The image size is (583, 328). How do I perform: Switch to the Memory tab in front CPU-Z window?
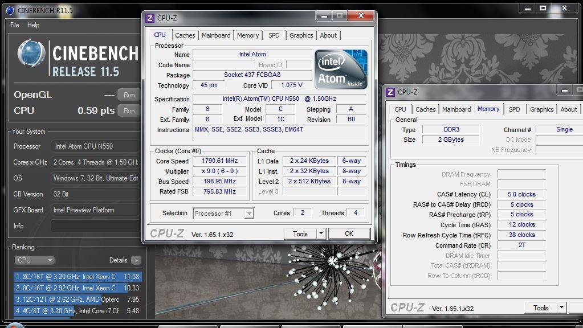coord(248,35)
